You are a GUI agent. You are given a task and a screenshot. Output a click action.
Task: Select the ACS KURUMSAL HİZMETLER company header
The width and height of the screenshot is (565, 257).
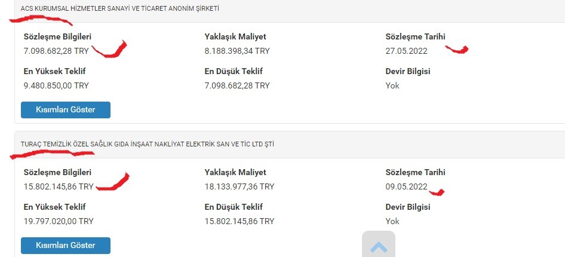pos(119,8)
